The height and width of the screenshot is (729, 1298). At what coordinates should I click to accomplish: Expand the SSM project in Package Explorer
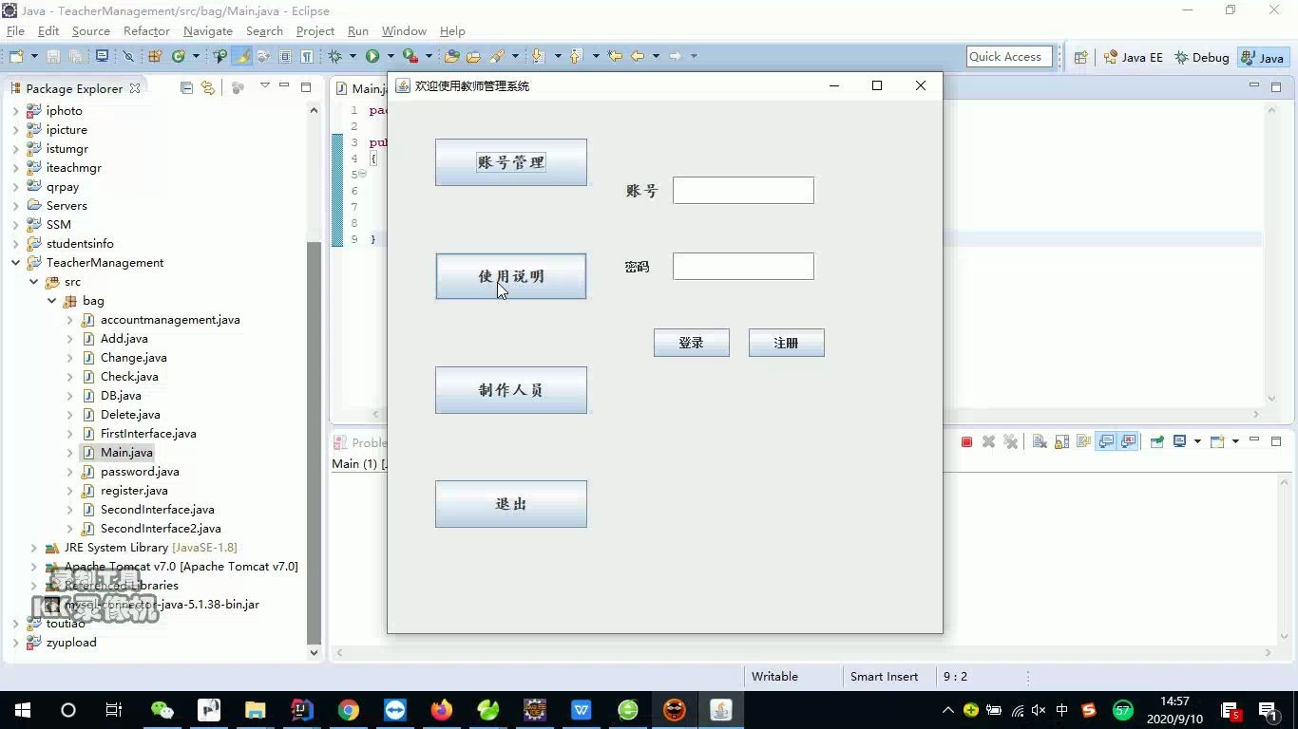[x=16, y=224]
